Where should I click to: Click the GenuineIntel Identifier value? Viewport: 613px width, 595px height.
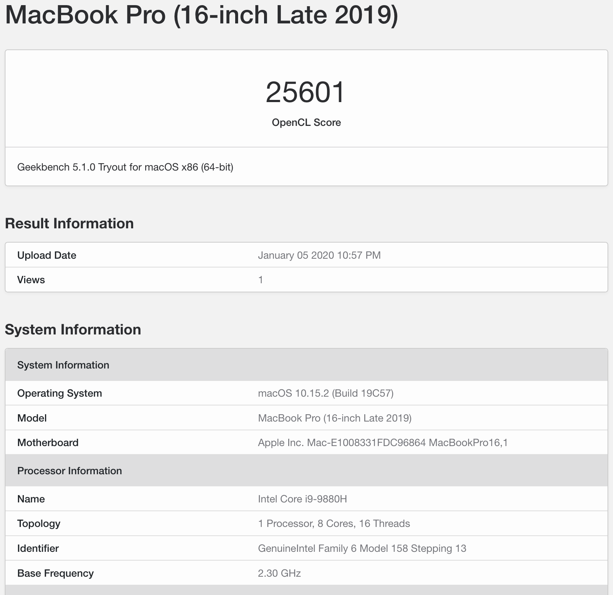[362, 549]
